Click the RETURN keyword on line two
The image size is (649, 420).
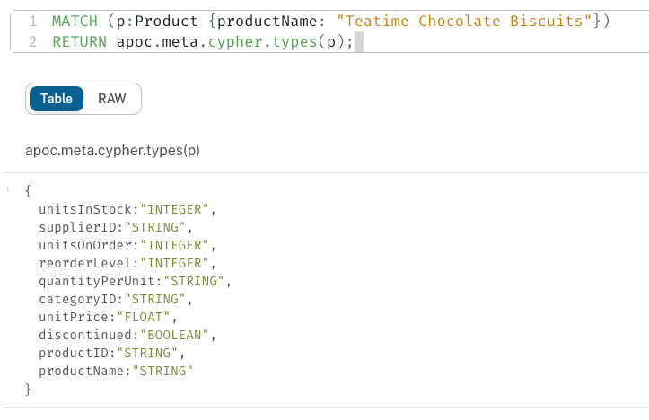80,42
